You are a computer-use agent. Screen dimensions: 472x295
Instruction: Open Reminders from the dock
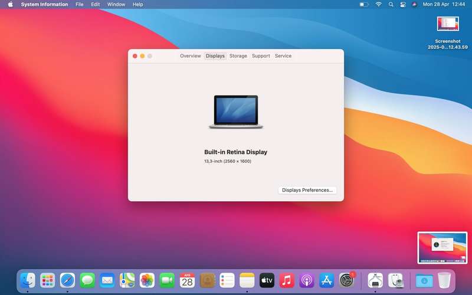click(x=227, y=281)
